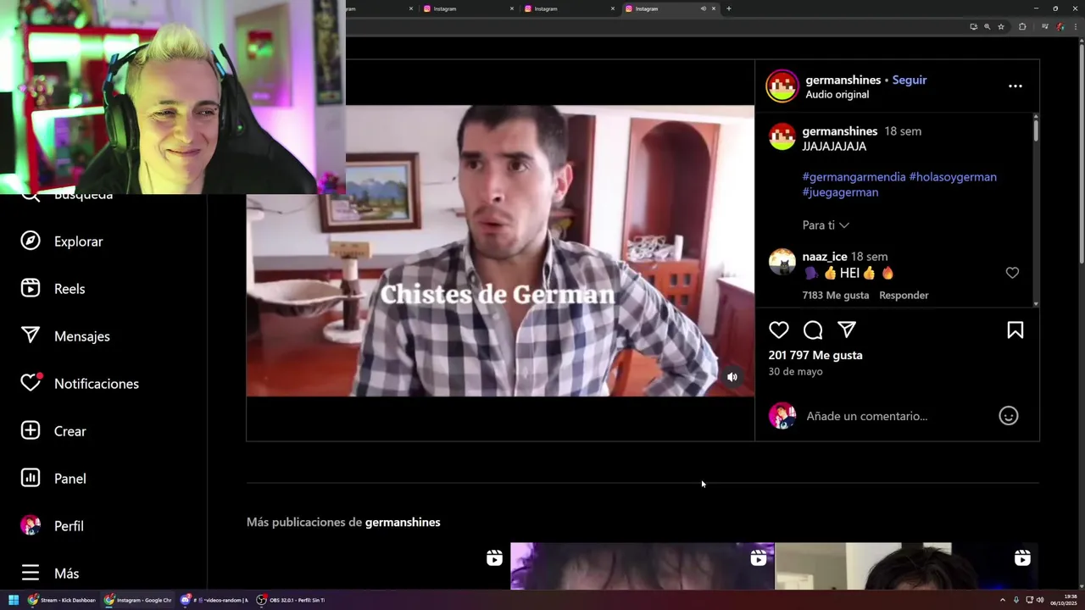Switch to Stream - Kick Dashboard taskbar window

pyautogui.click(x=62, y=600)
